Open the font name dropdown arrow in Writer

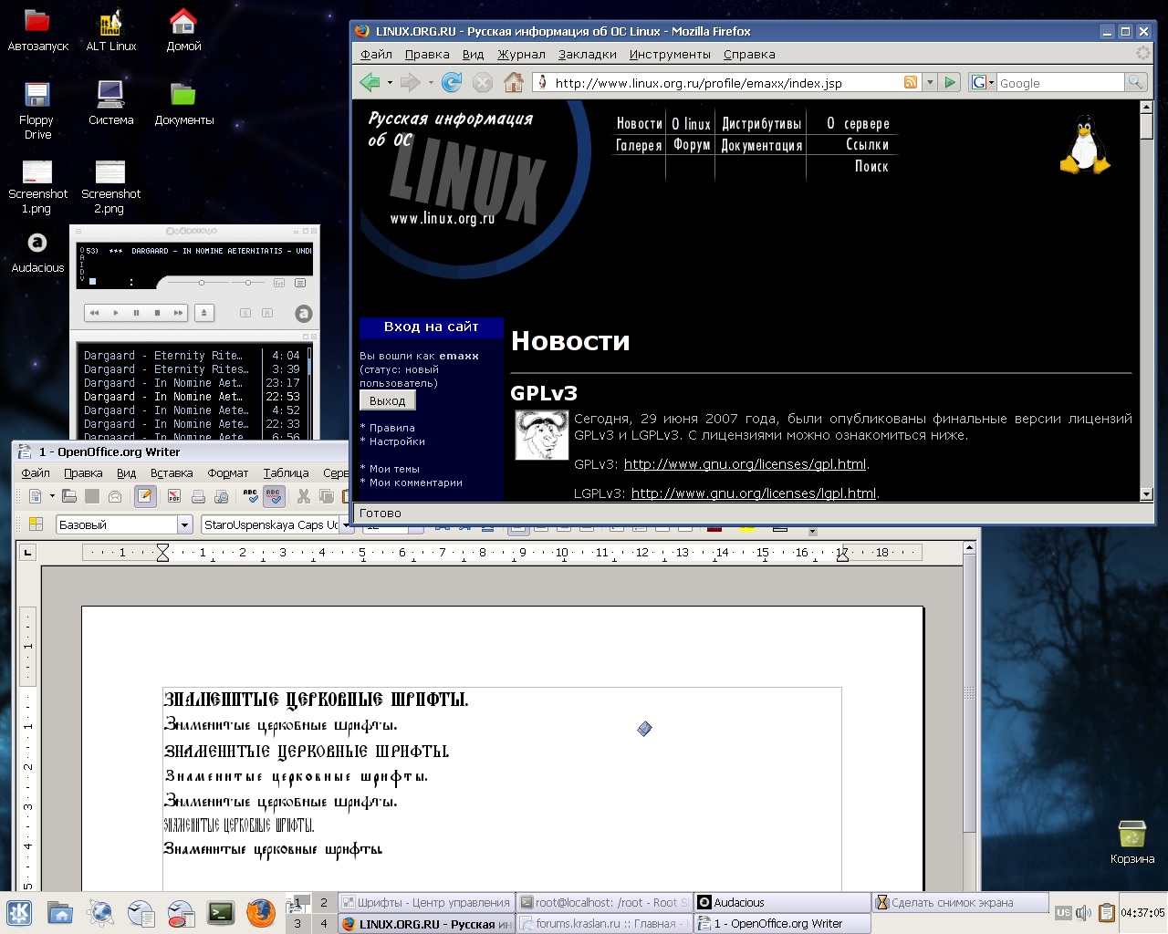[x=345, y=524]
